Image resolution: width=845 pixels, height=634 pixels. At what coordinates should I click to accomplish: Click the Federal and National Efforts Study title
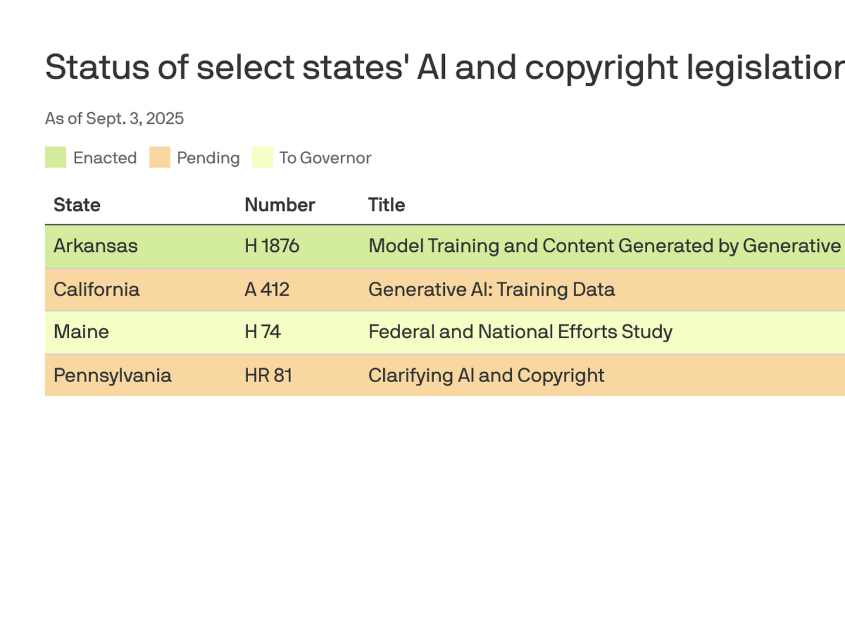point(520,332)
